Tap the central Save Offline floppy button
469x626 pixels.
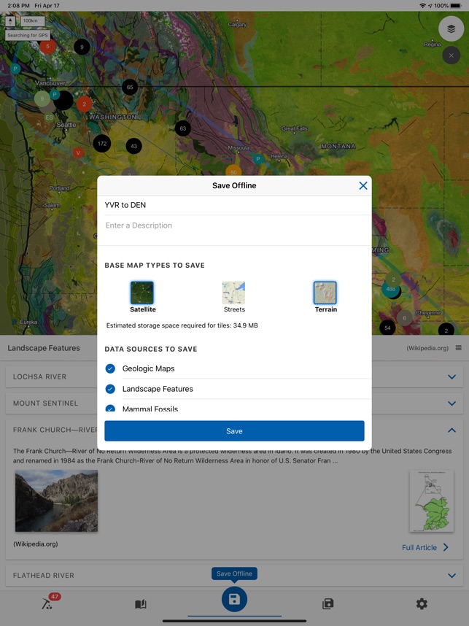click(x=234, y=599)
